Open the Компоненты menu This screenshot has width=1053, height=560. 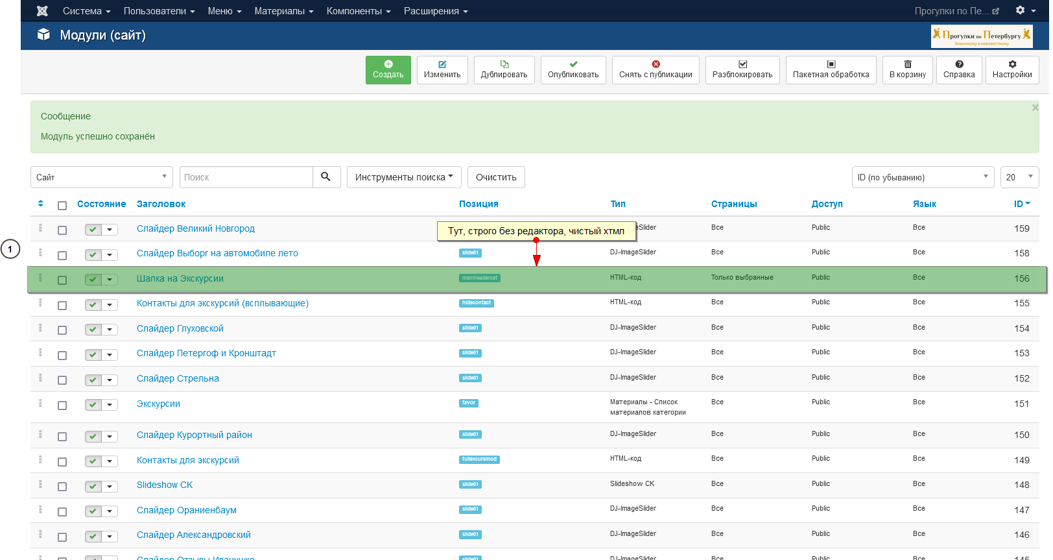point(358,11)
